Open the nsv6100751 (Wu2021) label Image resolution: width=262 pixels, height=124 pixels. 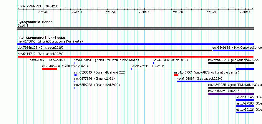click(x=225, y=91)
